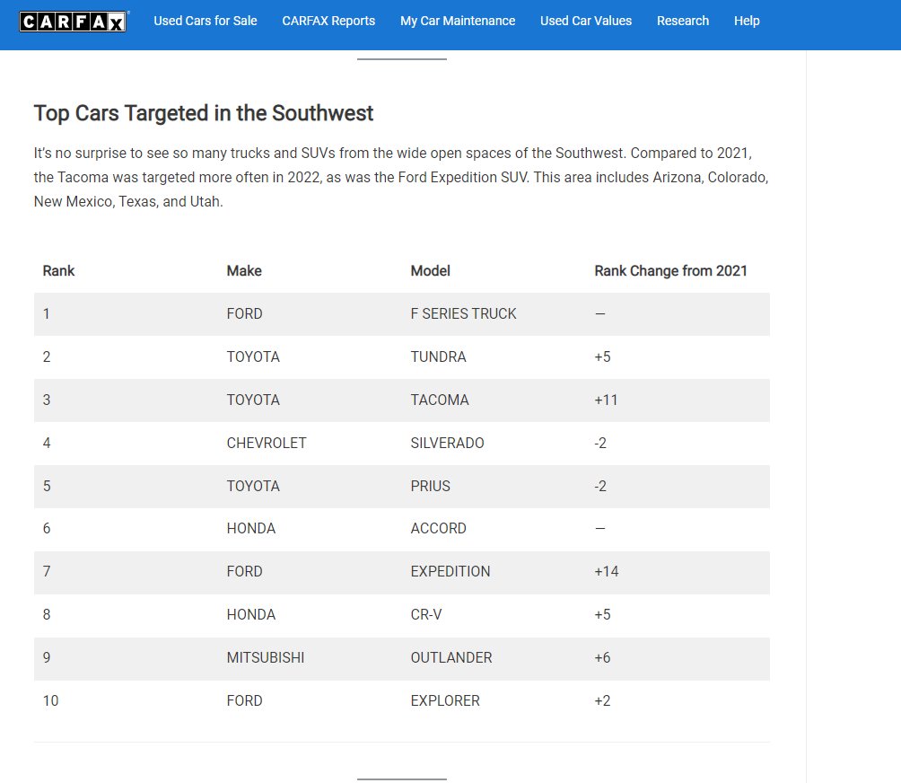
Task: Open the Help menu
Action: (747, 21)
